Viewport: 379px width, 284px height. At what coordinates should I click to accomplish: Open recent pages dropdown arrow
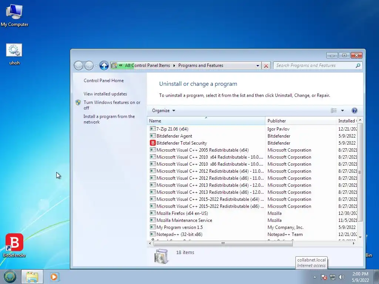click(96, 66)
